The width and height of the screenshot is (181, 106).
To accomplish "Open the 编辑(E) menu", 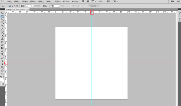I will 17,1.
